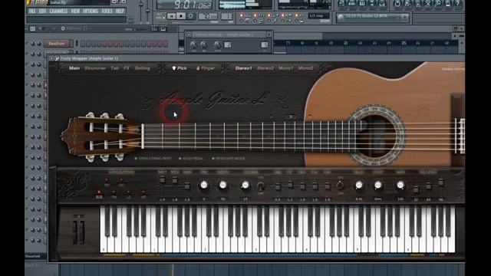Image resolution: width=491 pixels, height=276 pixels.
Task: Close the Channel settings window
Action: point(269,34)
